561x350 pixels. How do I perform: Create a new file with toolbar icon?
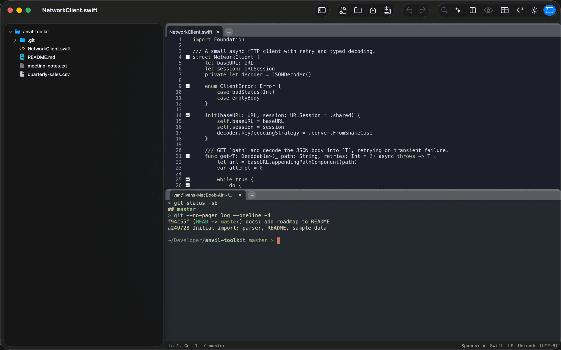[343, 10]
